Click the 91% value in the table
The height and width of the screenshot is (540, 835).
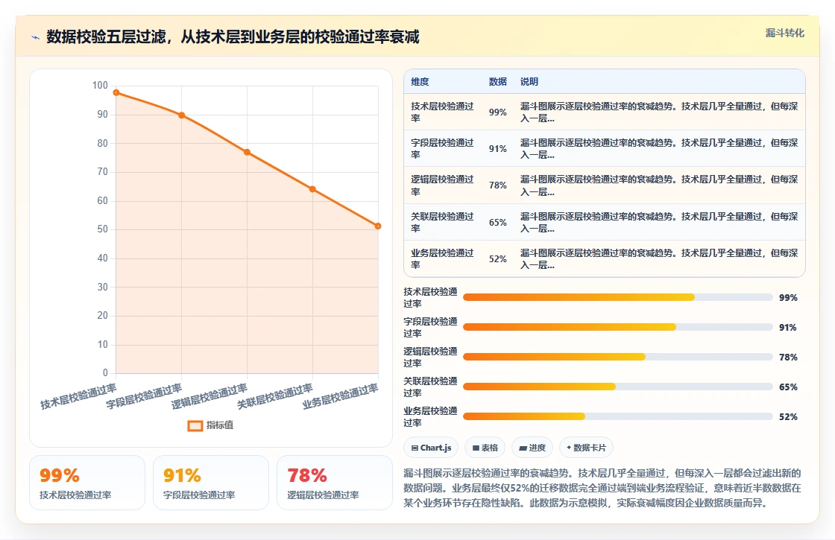click(498, 148)
